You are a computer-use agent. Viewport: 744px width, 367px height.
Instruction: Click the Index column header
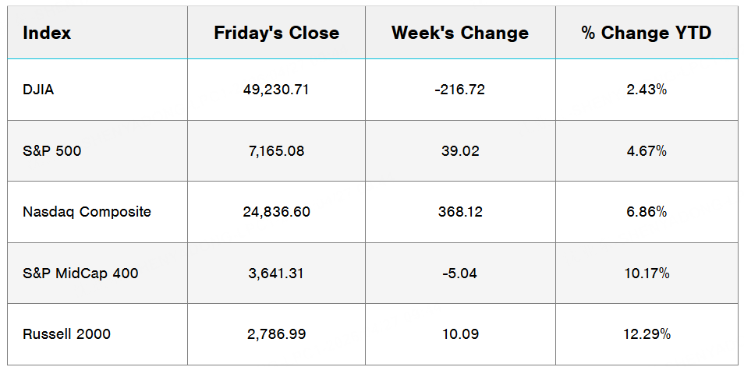(x=47, y=33)
